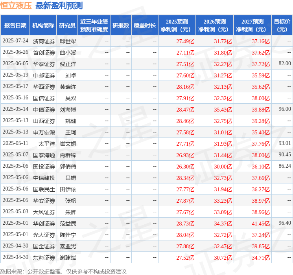Image resolution: width=293 pixels, height=275 pixels.
Task: Select the 28.16亿 profit value
Action: click(x=185, y=87)
